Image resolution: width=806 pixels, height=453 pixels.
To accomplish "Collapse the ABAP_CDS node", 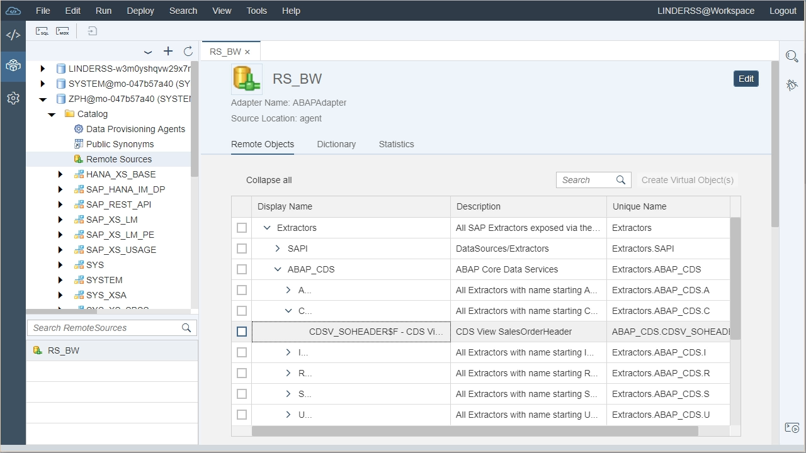I will tap(277, 269).
